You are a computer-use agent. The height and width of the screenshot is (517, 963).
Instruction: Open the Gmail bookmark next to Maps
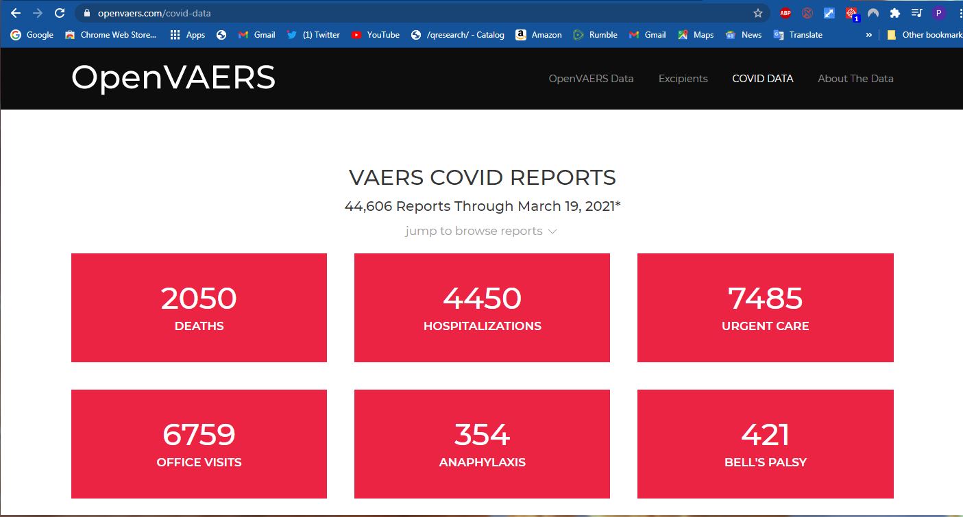[647, 35]
